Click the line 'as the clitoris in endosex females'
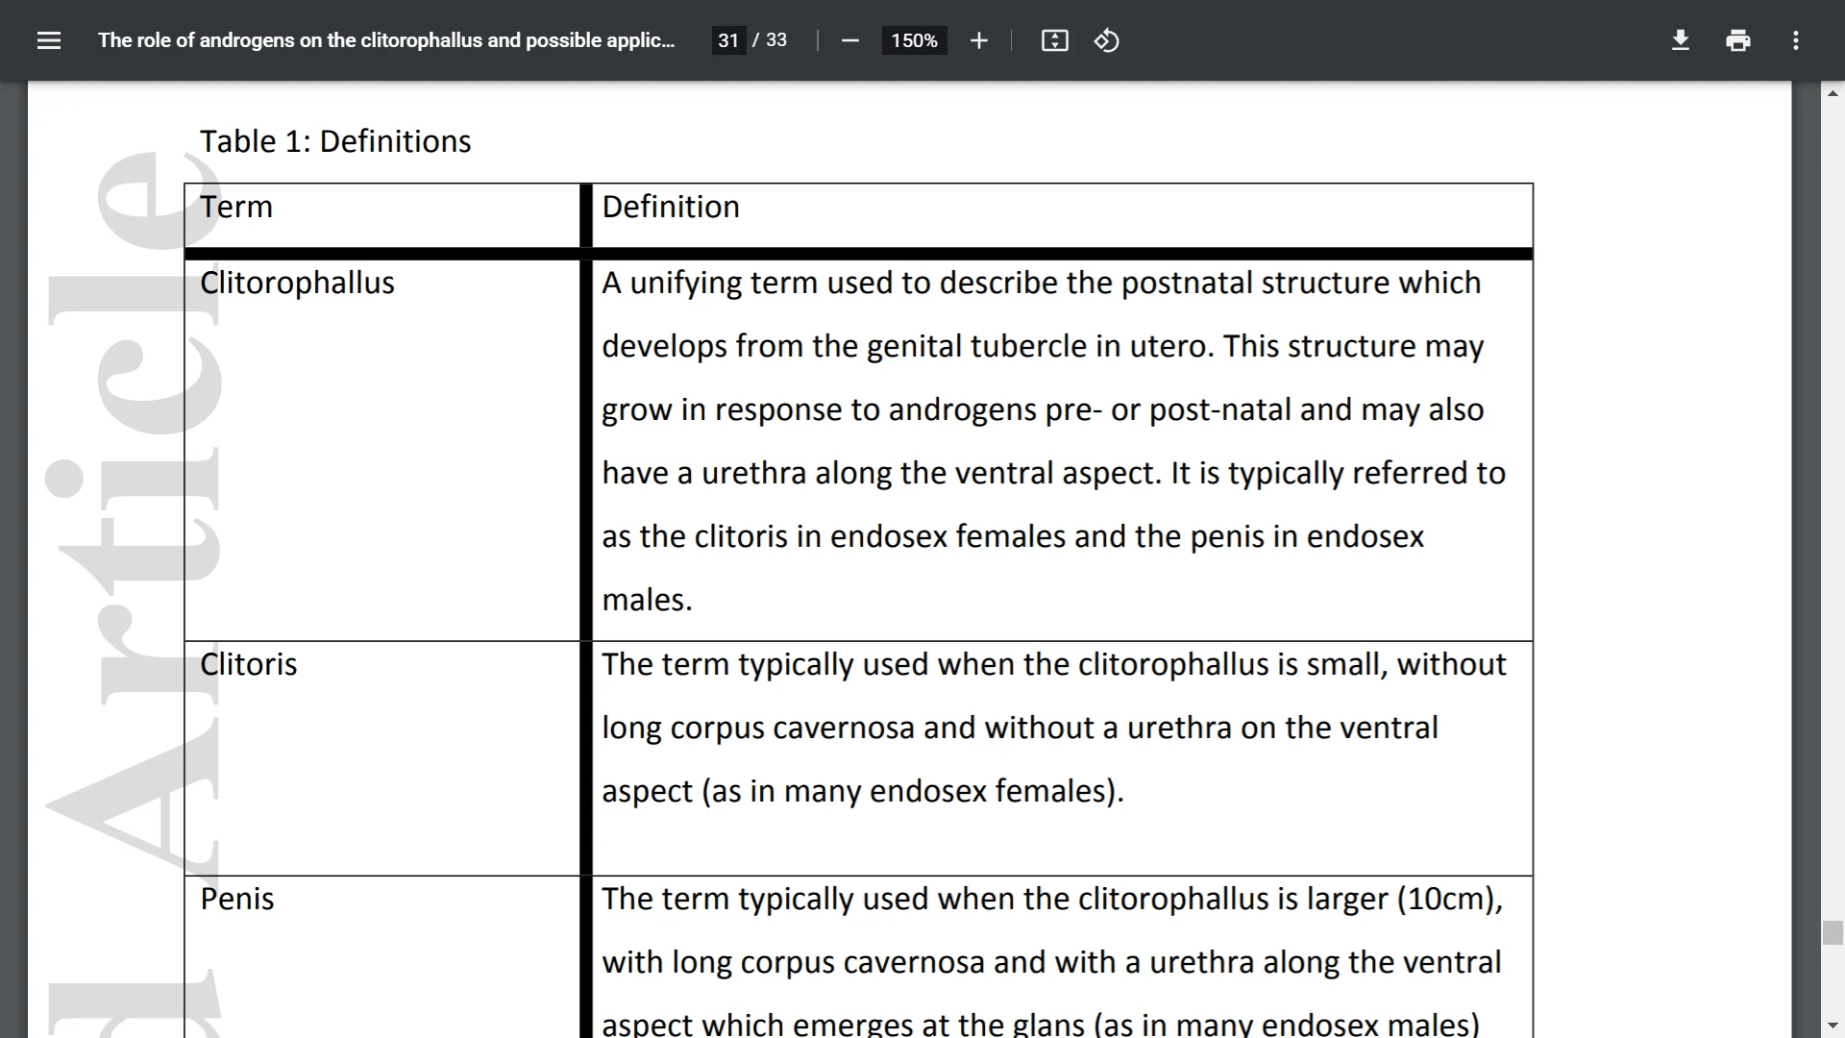This screenshot has width=1845, height=1038. click(x=1013, y=536)
